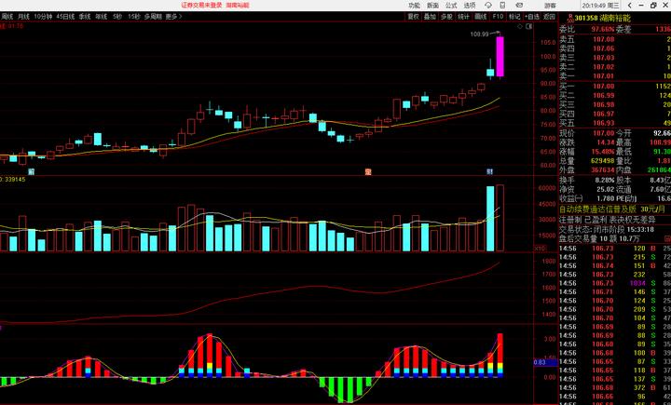Click the red R badge beside stock code
Screen dimensions: 671x405
click(569, 18)
